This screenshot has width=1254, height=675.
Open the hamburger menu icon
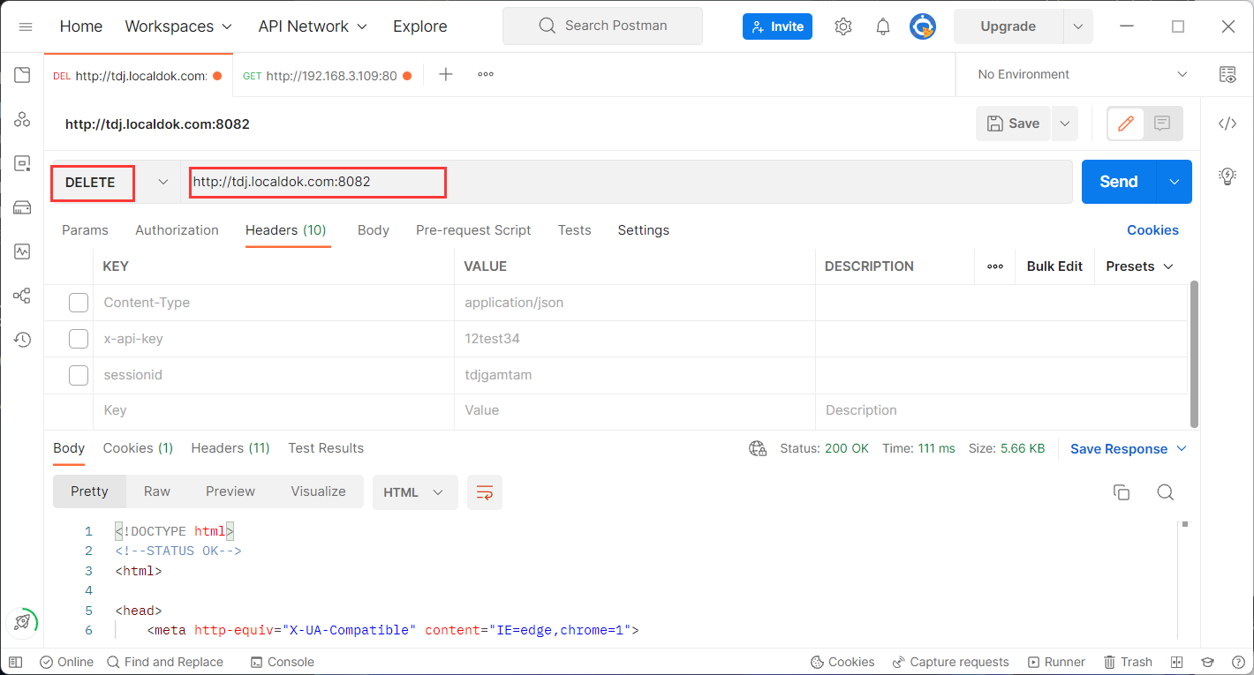[26, 26]
